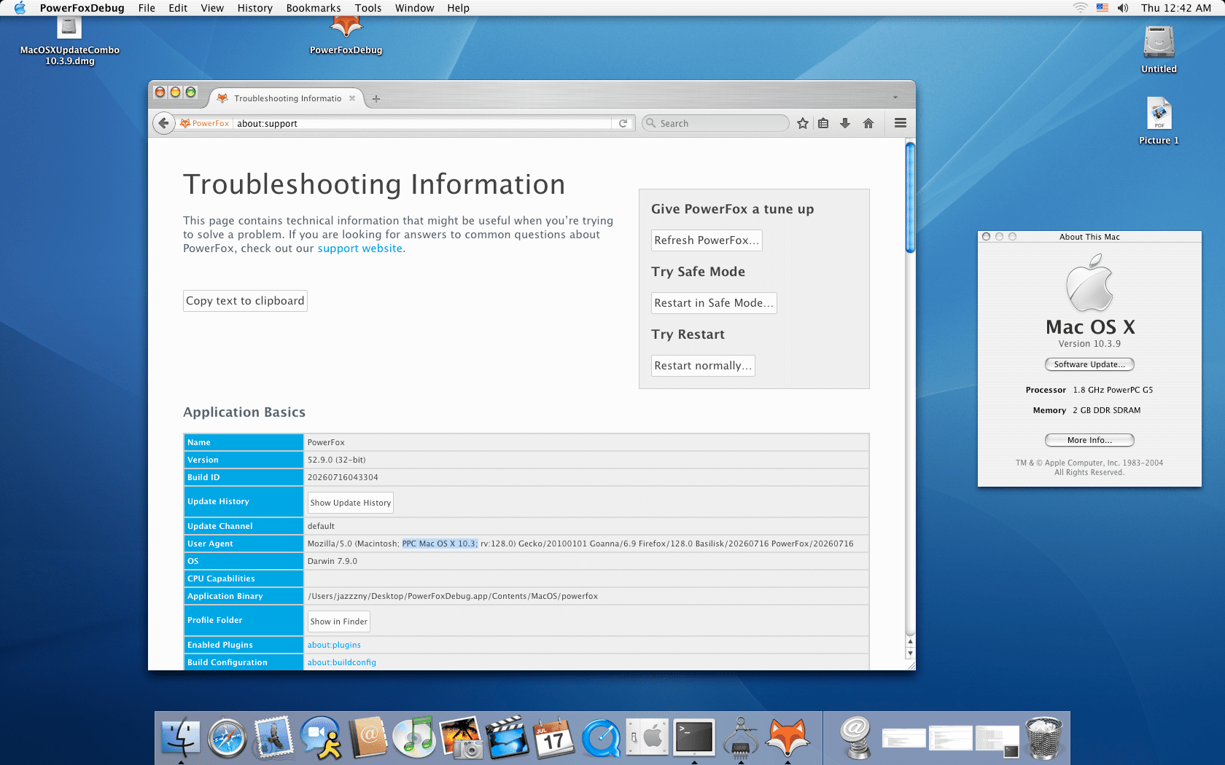Open the downloads arrow icon
The image size is (1225, 765).
(x=845, y=123)
